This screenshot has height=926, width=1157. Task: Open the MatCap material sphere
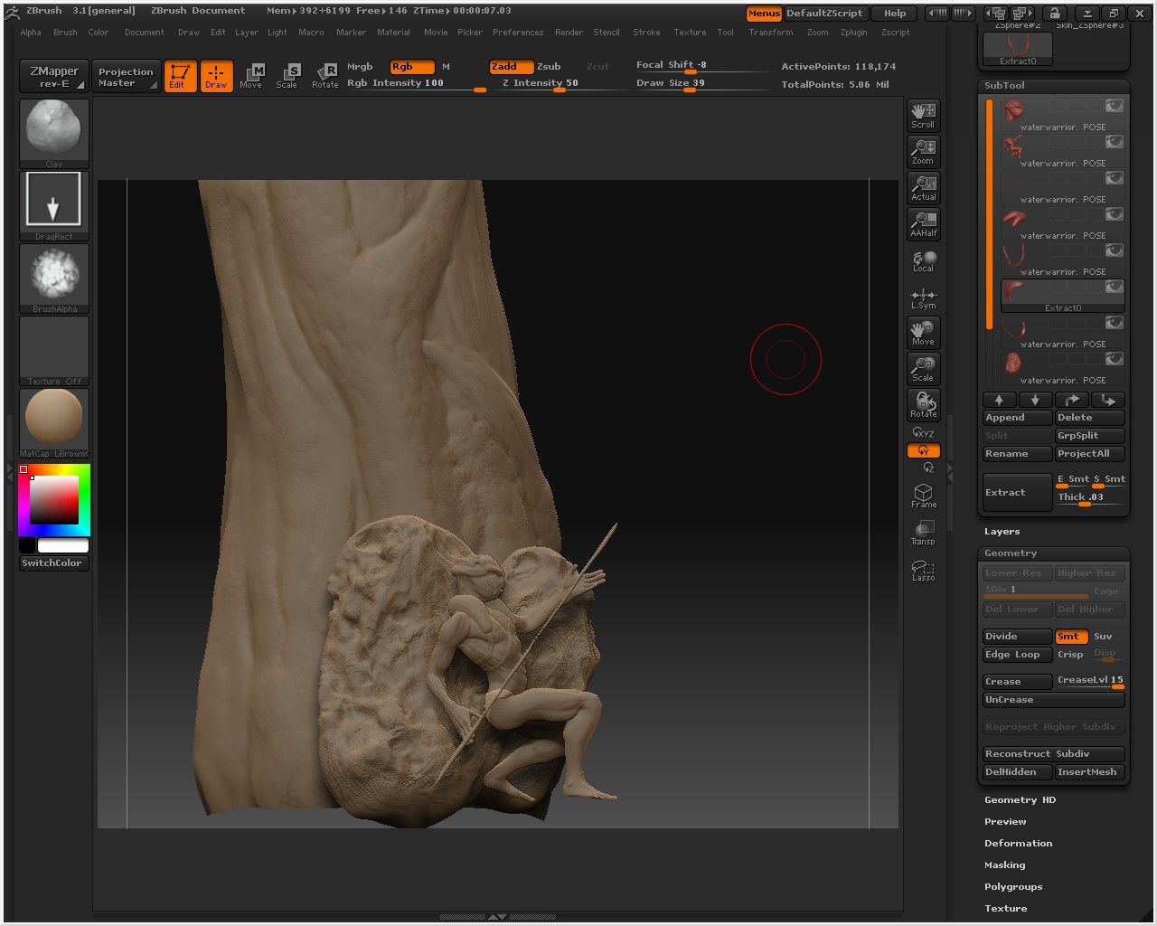54,422
